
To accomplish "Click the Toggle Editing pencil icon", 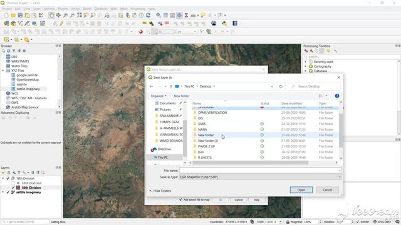I will coord(61,24).
